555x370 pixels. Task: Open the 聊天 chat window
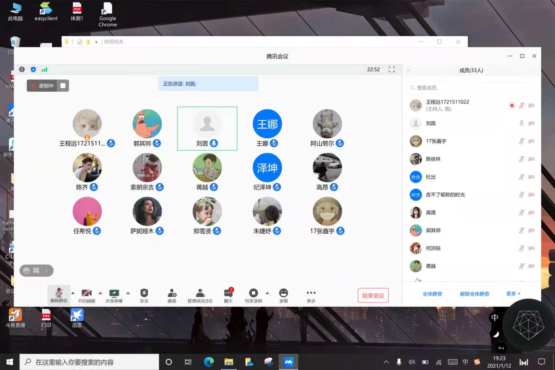[x=228, y=296]
